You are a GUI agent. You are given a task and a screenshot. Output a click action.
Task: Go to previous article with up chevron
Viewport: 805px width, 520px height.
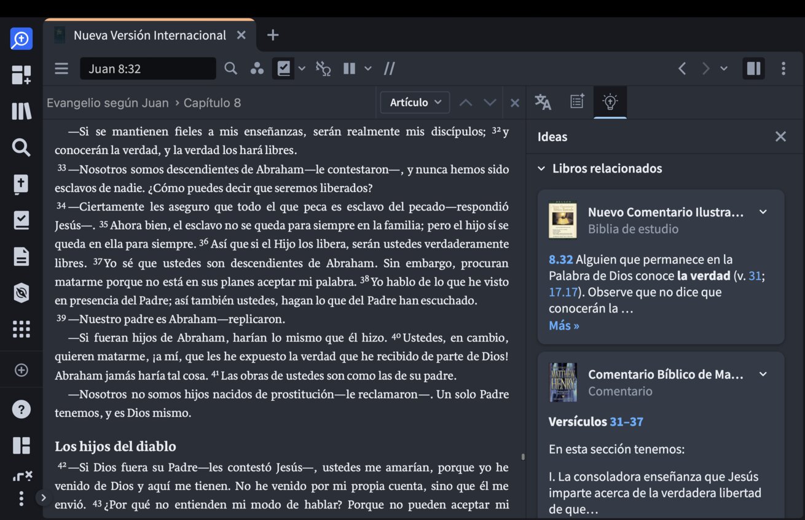(x=466, y=103)
